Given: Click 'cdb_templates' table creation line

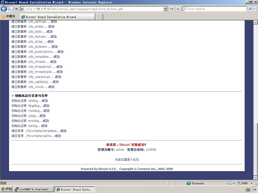Looking at the screenshot, I should point(36,57).
